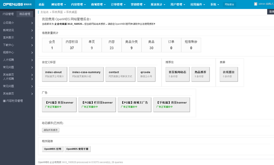Open the 系统 dropdown menu
Viewport: 274px width, 165px height.
(x=215, y=4)
